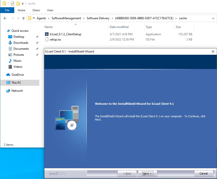Close the ILLiad Client InstallShield Wizard
Screen dimensions: 217x179
pyautogui.click(x=213, y=51)
